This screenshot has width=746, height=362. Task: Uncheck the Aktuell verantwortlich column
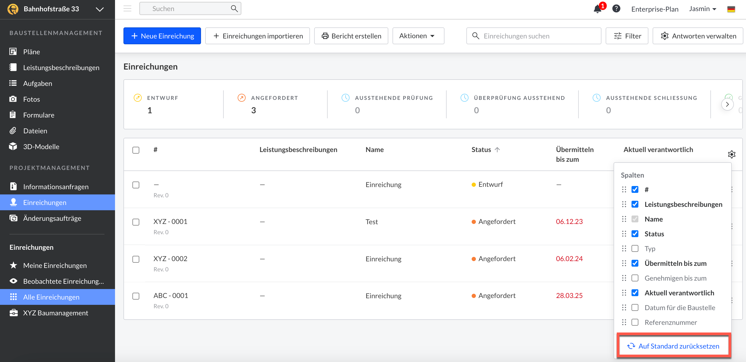pos(635,293)
